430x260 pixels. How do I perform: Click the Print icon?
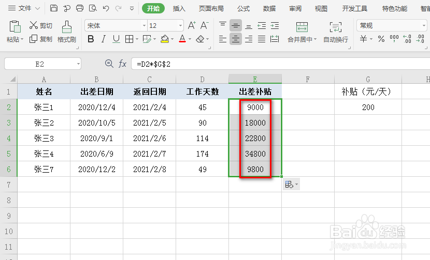pyautogui.click(x=80, y=8)
